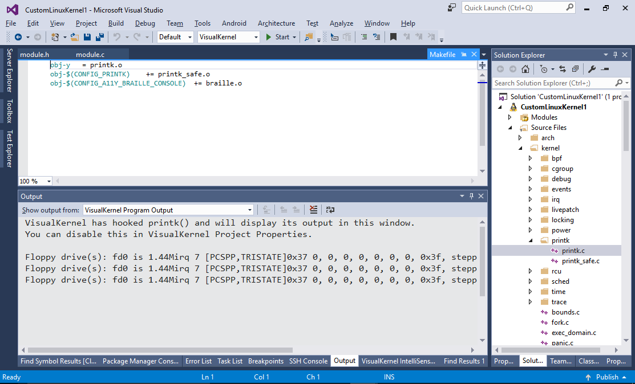Click the Home icon in Solution Explorer
The height and width of the screenshot is (384, 635).
(525, 69)
